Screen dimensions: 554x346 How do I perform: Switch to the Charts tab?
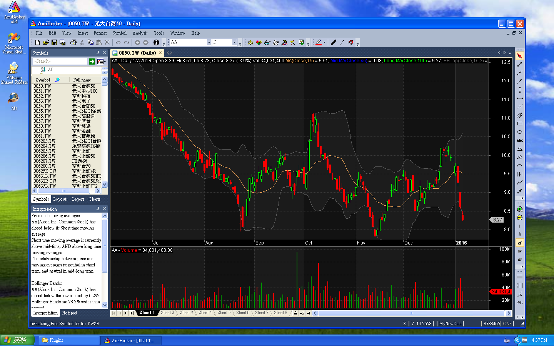(x=94, y=199)
